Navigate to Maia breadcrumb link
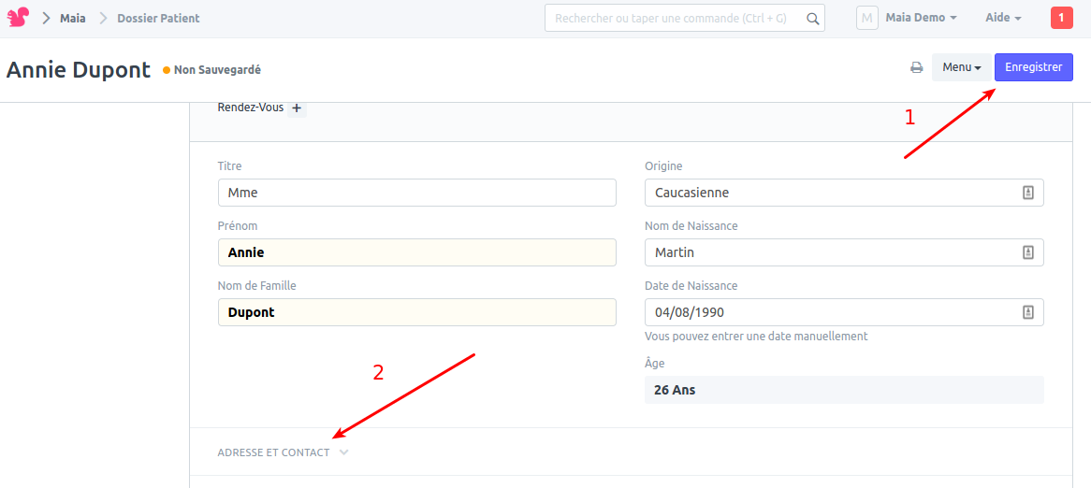Image resolution: width=1091 pixels, height=488 pixels. pyautogui.click(x=73, y=18)
